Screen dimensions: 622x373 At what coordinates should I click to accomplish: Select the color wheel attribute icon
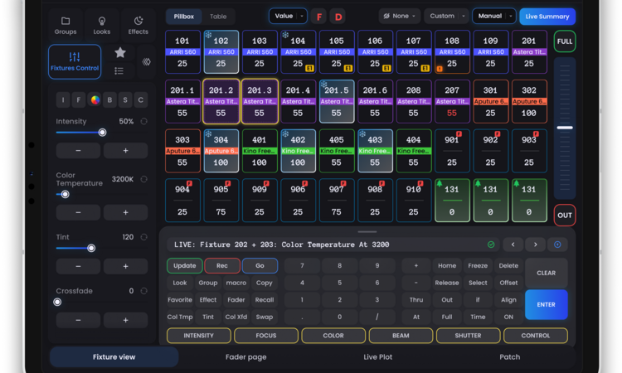pyautogui.click(x=95, y=100)
